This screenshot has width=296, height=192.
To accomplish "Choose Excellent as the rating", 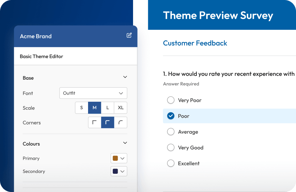I will 171,163.
